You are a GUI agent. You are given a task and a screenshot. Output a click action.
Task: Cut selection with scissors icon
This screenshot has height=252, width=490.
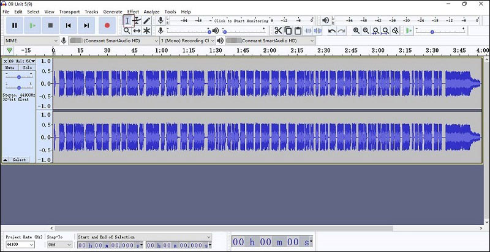point(278,31)
